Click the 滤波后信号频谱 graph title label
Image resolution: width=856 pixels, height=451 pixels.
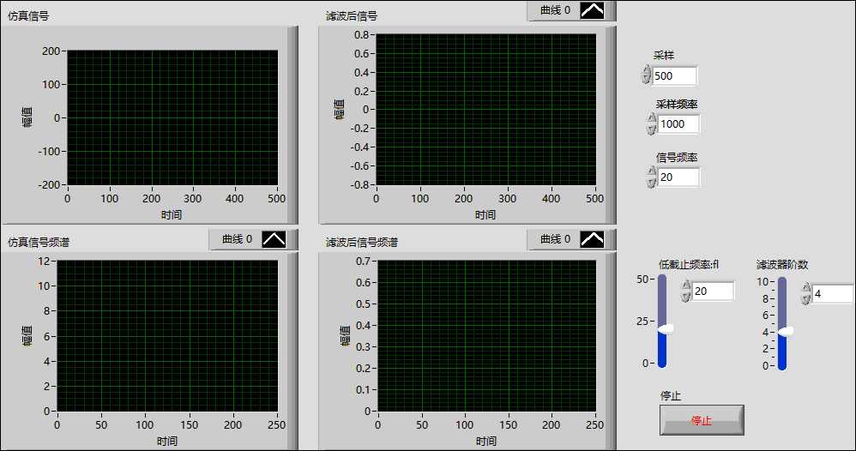(x=362, y=242)
